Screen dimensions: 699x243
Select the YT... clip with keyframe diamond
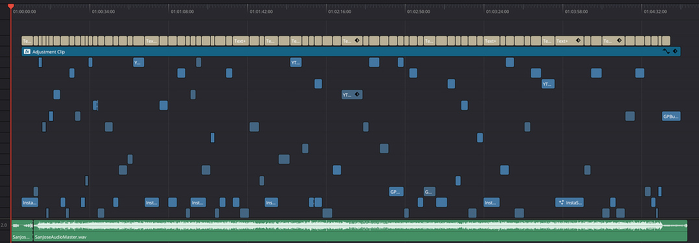pos(352,94)
